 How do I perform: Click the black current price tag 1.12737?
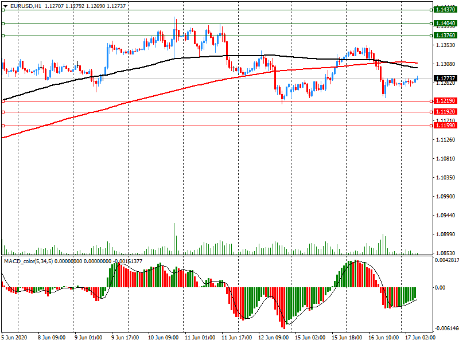click(445, 78)
